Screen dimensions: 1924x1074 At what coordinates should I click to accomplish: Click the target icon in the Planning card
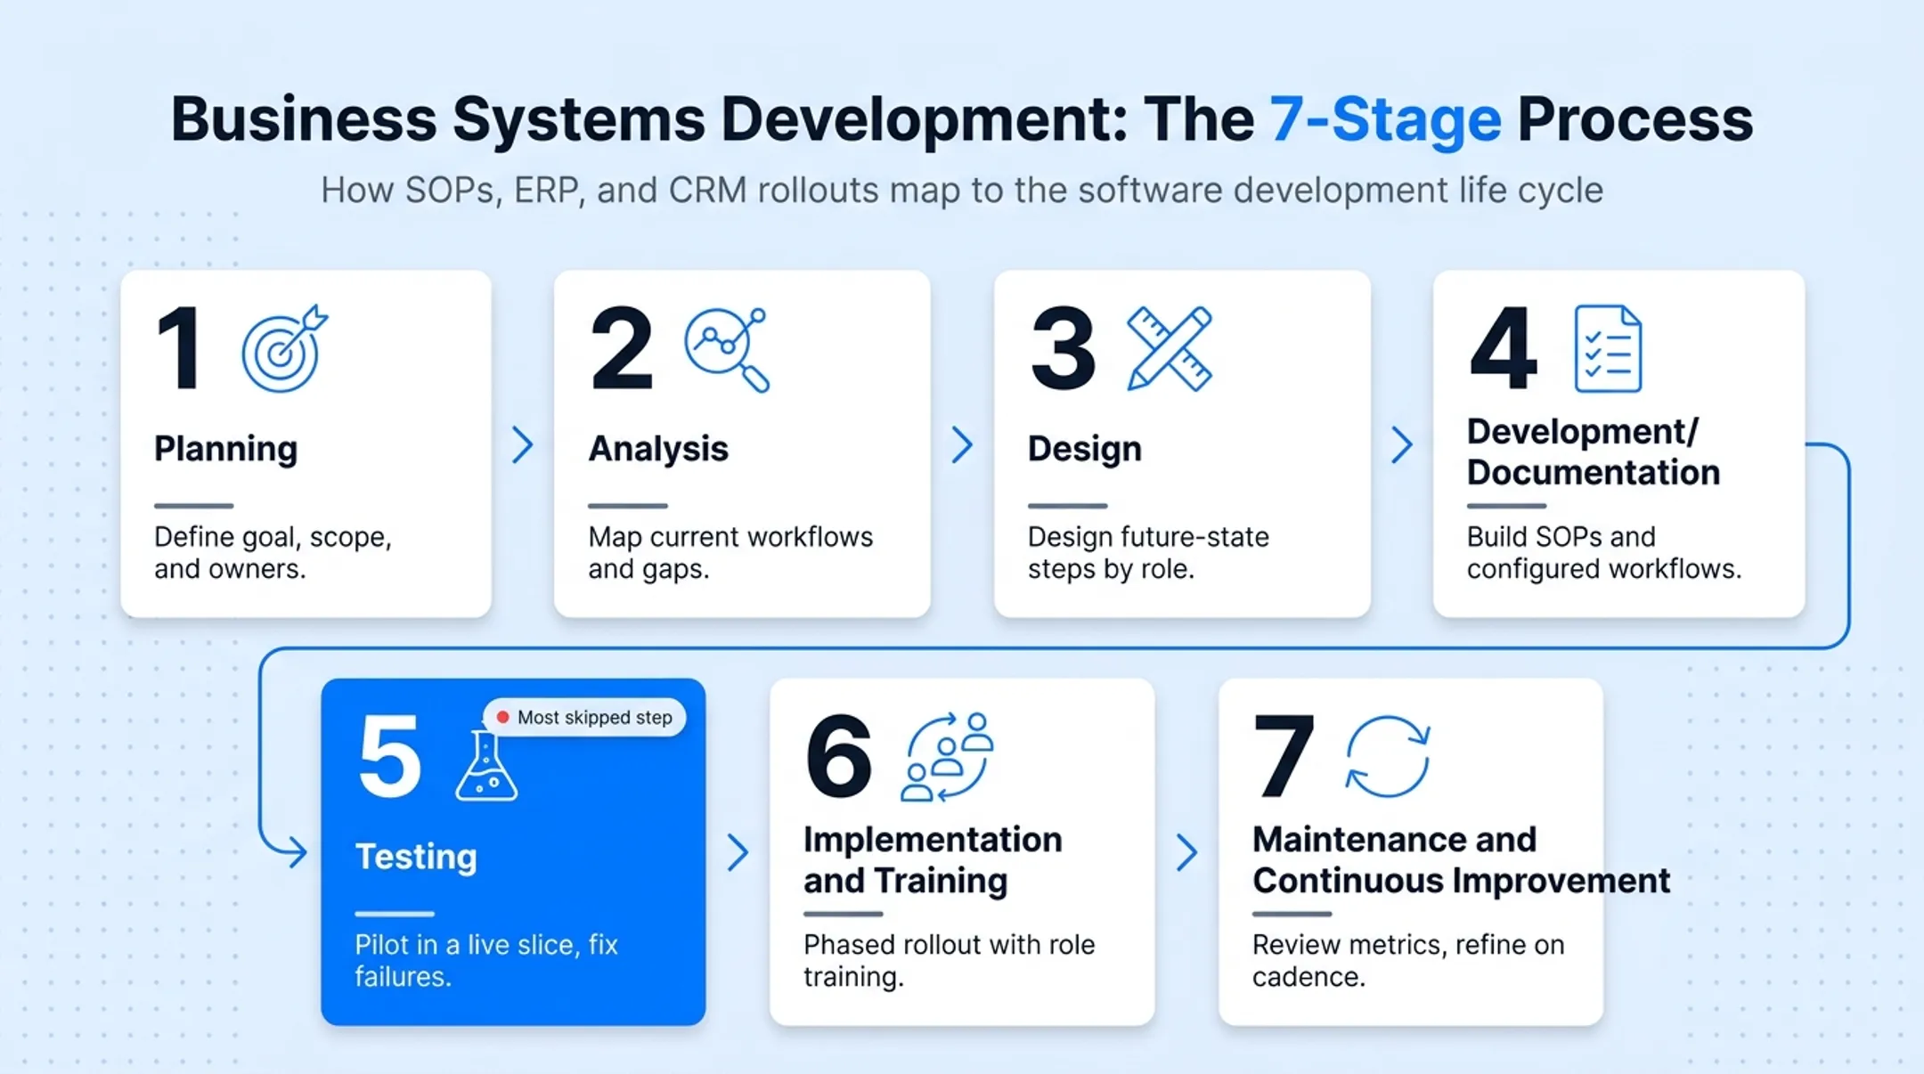(285, 349)
